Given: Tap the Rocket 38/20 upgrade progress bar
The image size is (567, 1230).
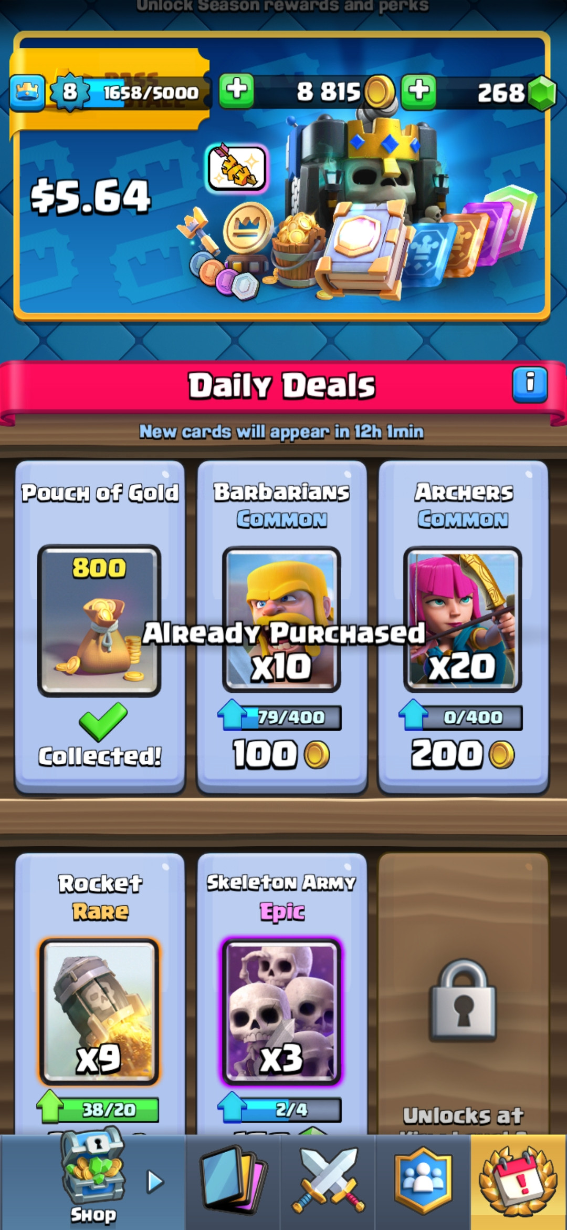Looking at the screenshot, I should [99, 1109].
